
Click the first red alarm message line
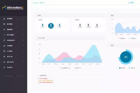(43, 79)
